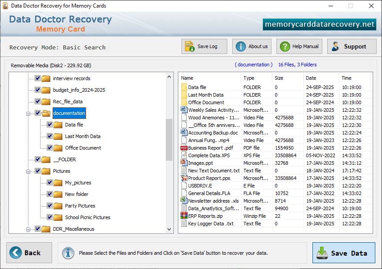Uncheck the Data file tree checkbox
Viewport: 382px width, 269px height.
pyautogui.click(x=49, y=125)
